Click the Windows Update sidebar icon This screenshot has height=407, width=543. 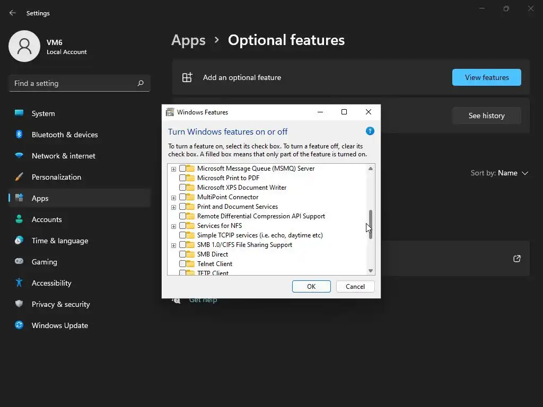19,325
